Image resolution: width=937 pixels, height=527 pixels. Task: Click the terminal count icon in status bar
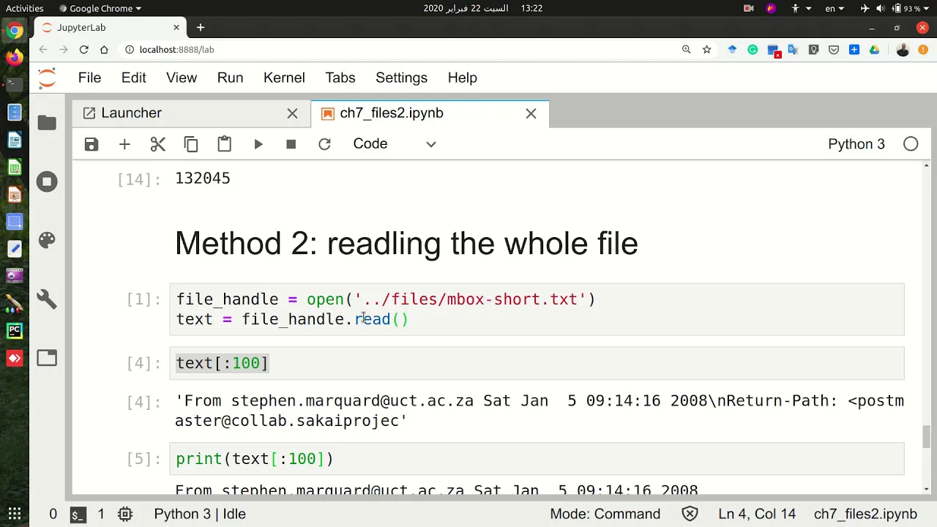click(78, 515)
